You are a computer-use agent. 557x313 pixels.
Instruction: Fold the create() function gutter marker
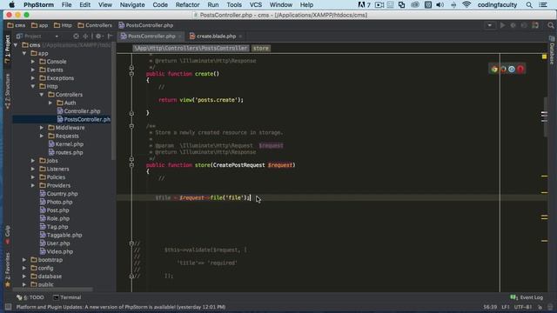(131, 74)
